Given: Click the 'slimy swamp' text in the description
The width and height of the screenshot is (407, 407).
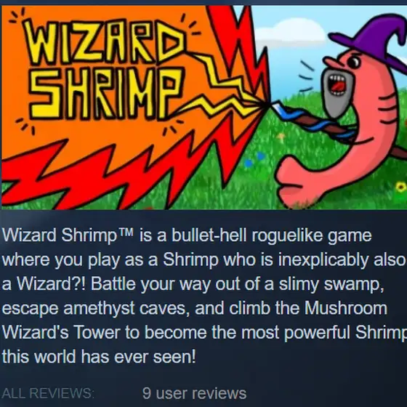Looking at the screenshot, I should [331, 284].
